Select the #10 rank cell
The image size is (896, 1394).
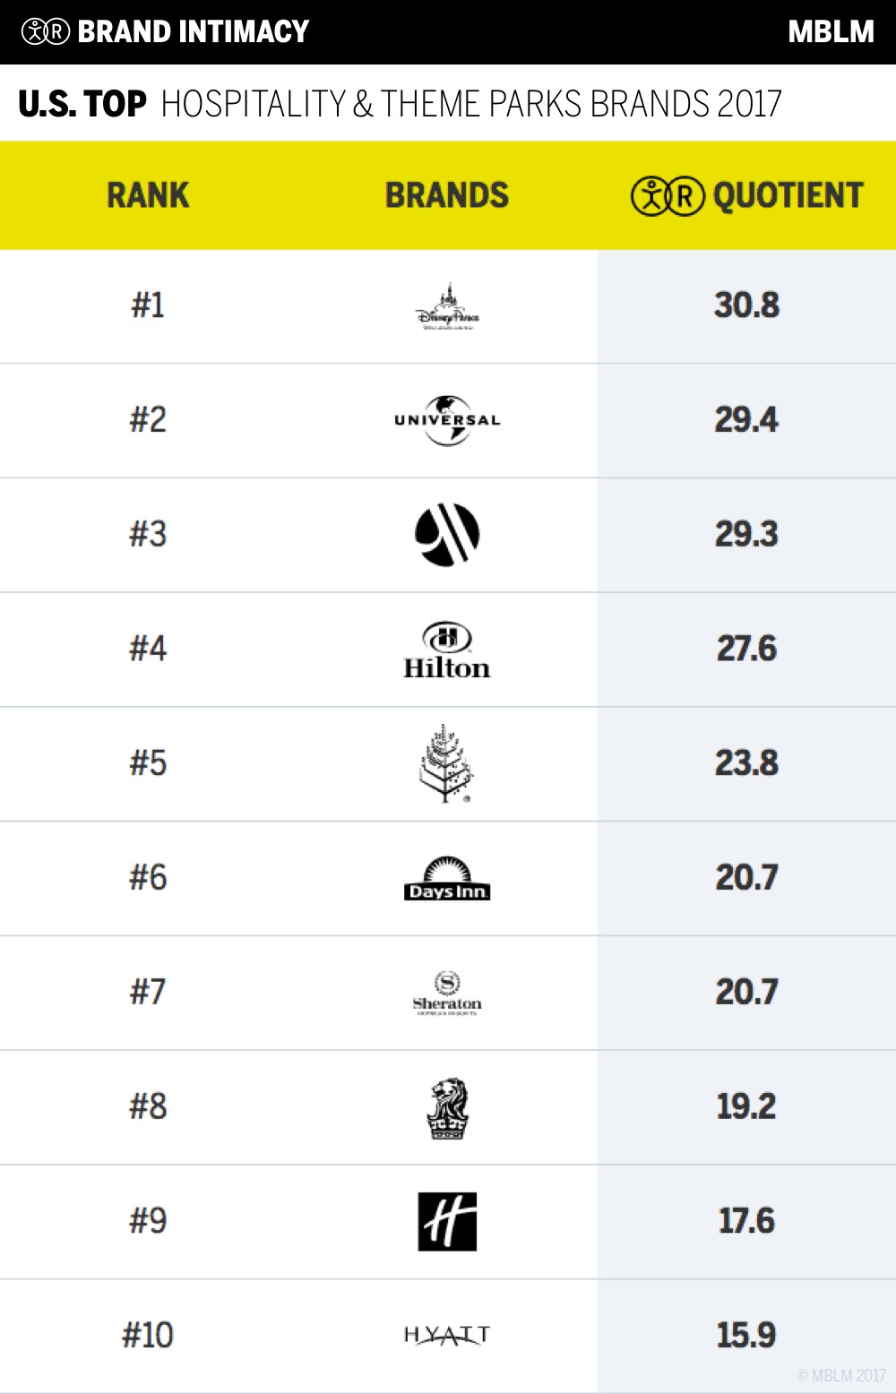pyautogui.click(x=148, y=1336)
